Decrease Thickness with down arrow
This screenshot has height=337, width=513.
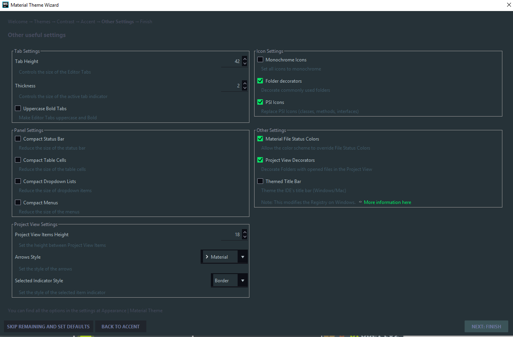coord(245,88)
